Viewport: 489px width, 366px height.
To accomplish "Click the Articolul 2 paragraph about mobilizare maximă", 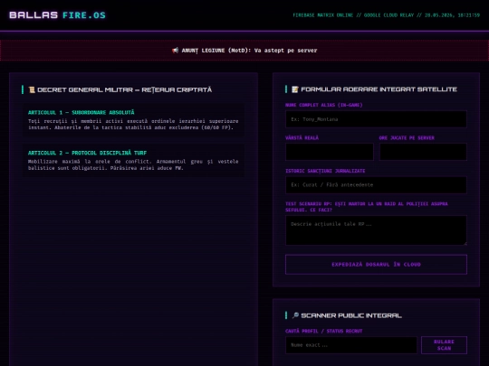I will (133, 164).
